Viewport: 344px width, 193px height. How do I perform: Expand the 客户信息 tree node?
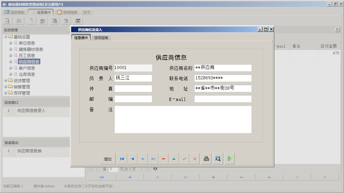tap(10, 68)
